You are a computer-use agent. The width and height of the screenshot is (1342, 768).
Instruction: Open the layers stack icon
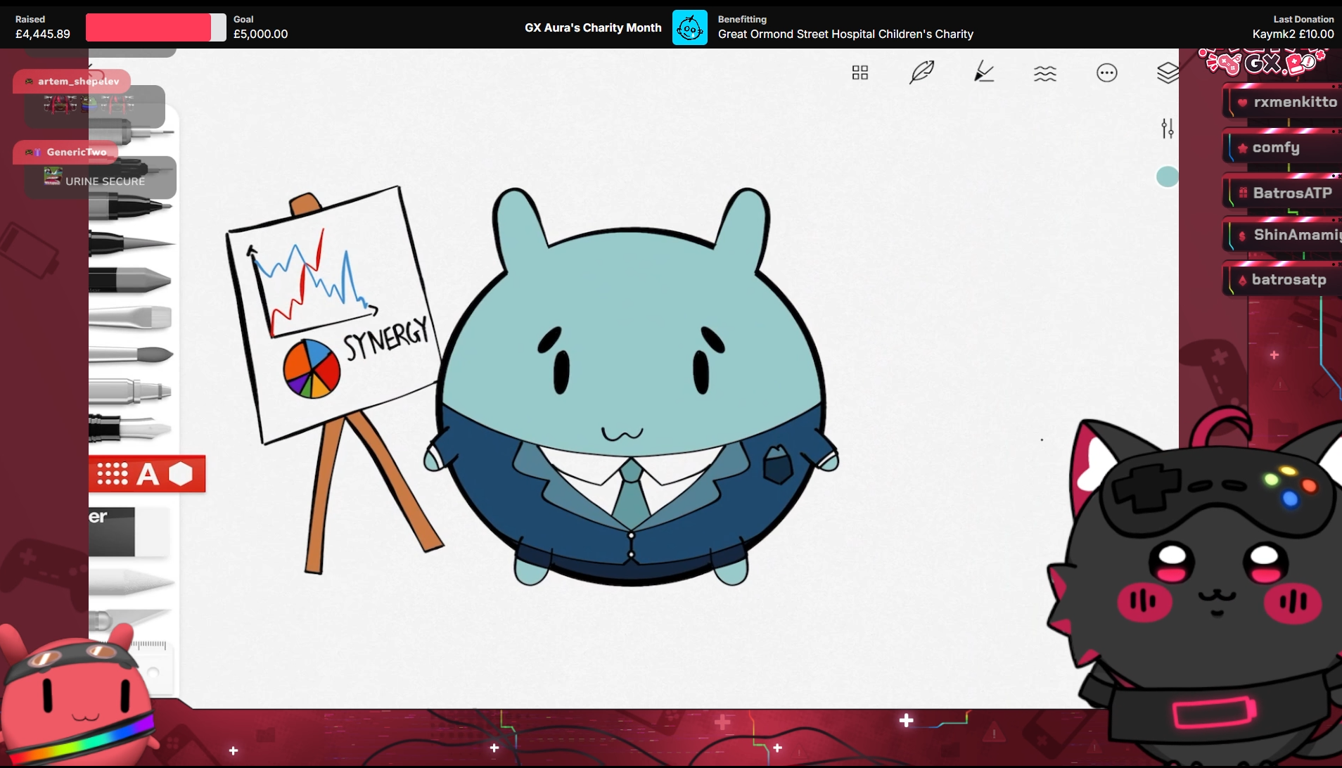[x=1168, y=72]
